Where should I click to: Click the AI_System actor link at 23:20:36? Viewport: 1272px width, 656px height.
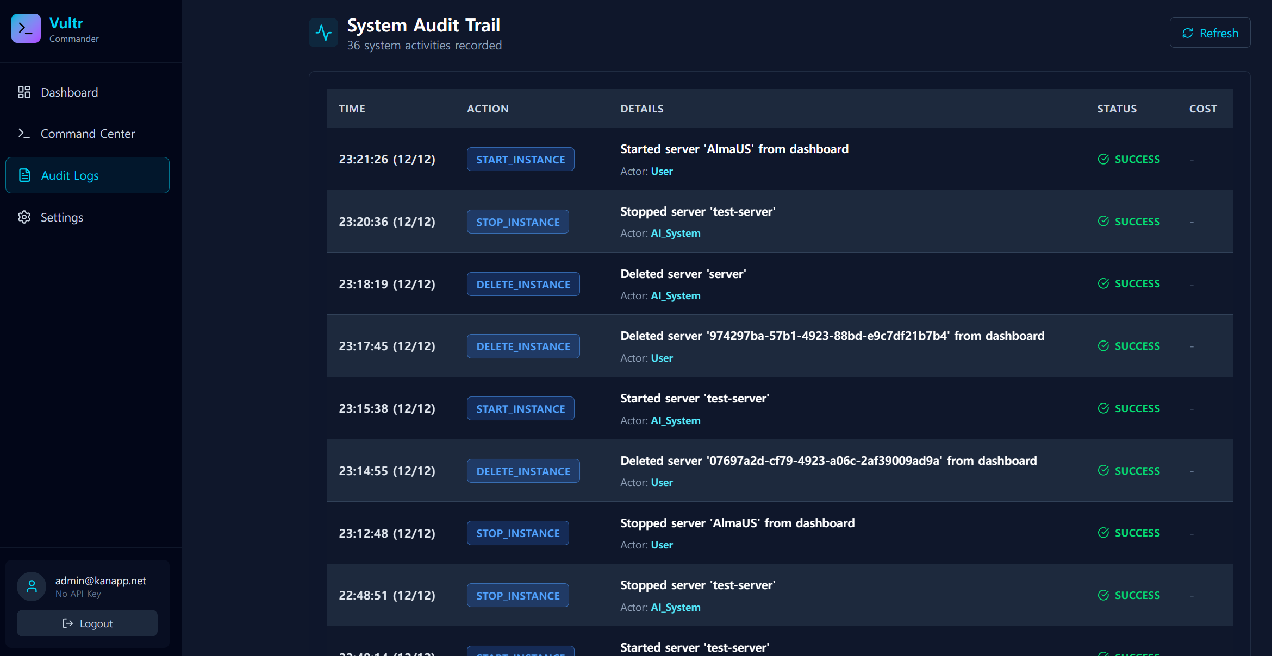click(x=675, y=234)
